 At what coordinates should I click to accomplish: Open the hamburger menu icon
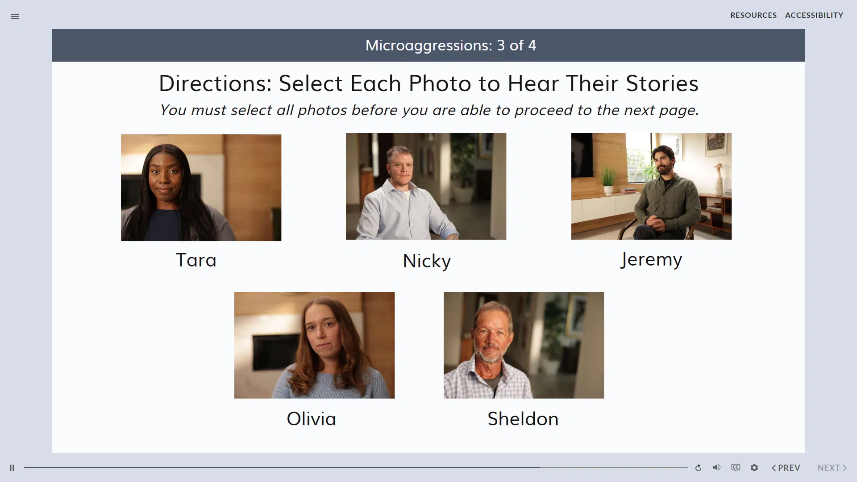(15, 17)
